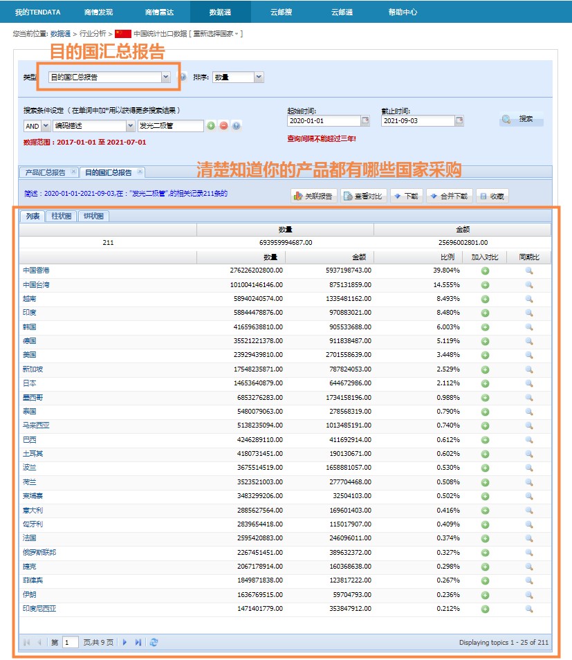The image size is (572, 660).
Task: Remove search condition with red minus
Action: click(x=223, y=125)
